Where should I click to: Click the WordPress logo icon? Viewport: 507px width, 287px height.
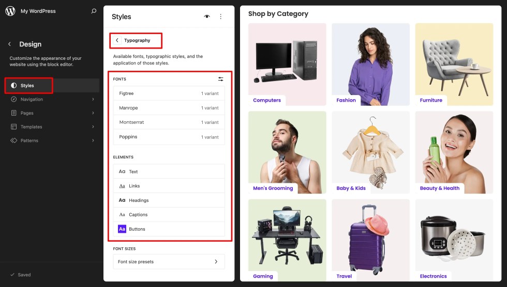(x=10, y=11)
